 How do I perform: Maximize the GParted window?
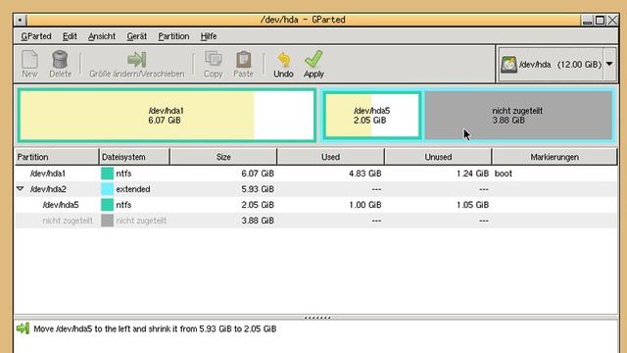tap(600, 20)
